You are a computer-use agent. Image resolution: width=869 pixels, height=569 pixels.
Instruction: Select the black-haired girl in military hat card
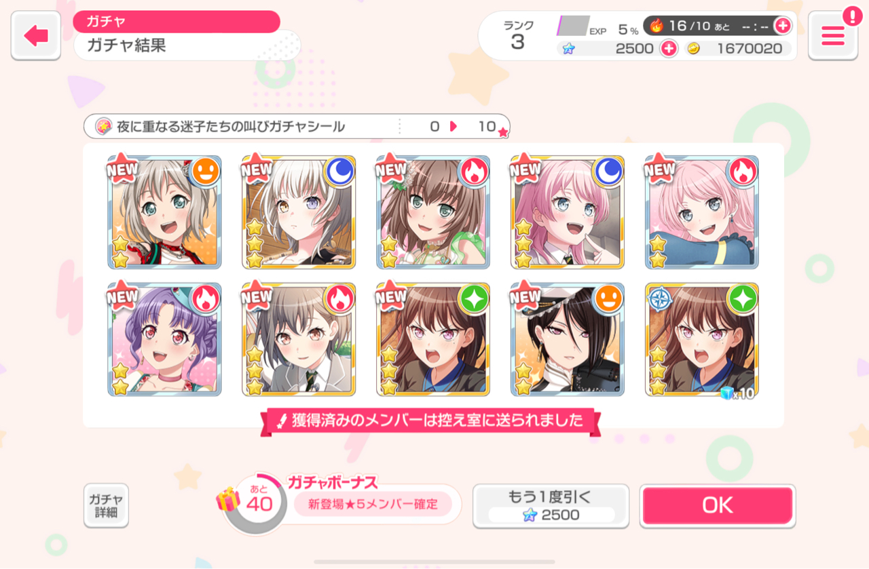tap(568, 340)
